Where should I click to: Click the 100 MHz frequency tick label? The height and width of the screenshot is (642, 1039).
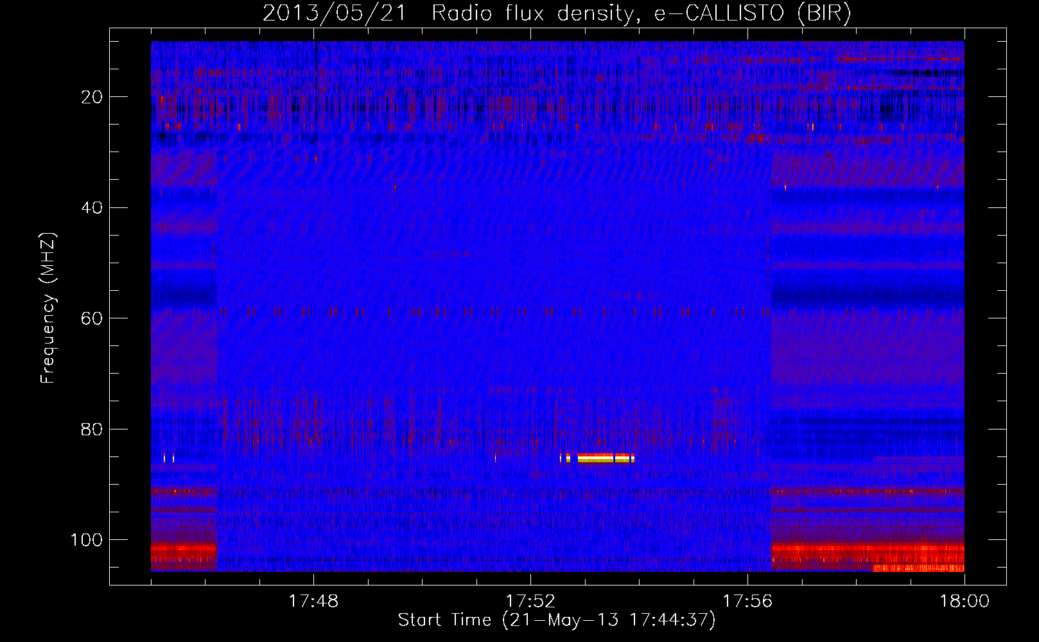(87, 540)
